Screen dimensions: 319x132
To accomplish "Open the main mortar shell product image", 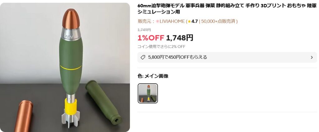I will click(x=65, y=67).
